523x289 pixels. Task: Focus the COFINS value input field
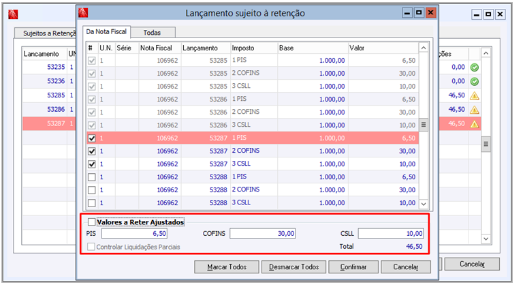tap(262, 233)
